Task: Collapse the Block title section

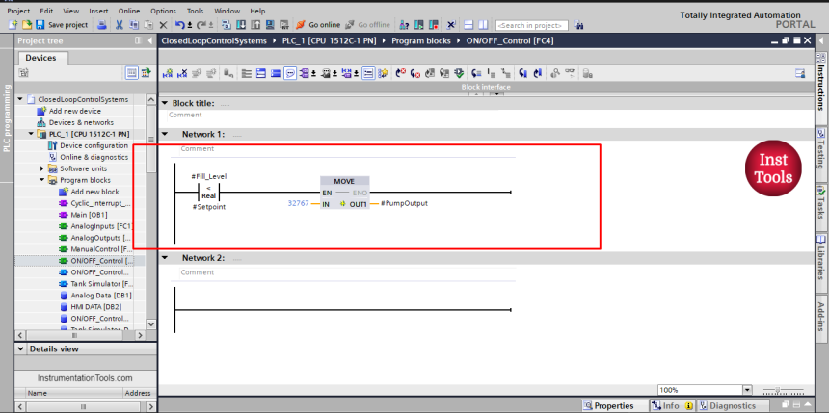Action: point(165,103)
